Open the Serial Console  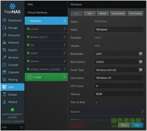(x=118, y=14)
